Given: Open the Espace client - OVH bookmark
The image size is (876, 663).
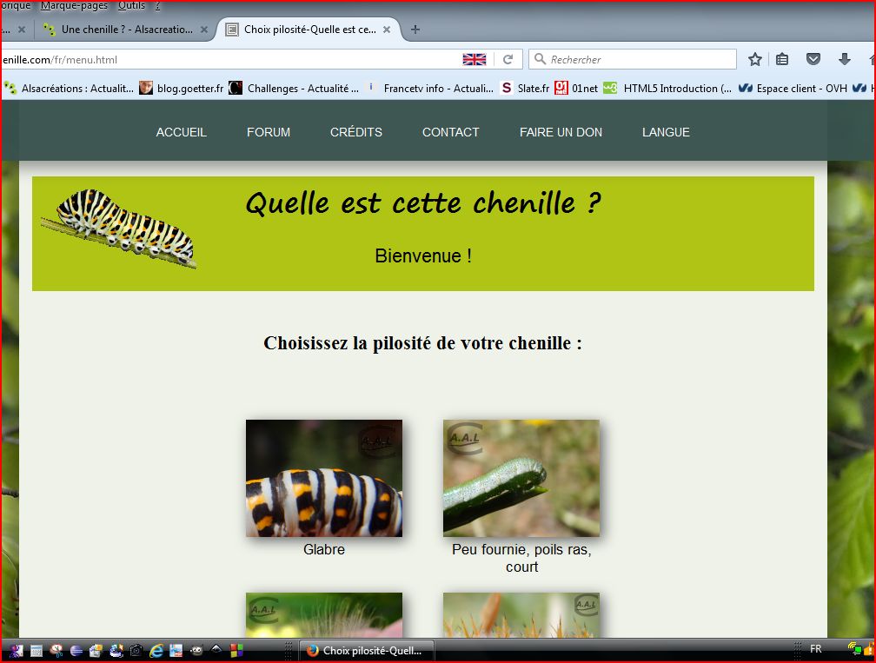Looking at the screenshot, I should pyautogui.click(x=793, y=89).
